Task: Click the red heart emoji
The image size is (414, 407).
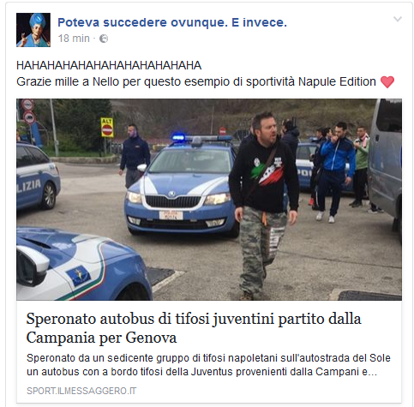Action: [x=387, y=82]
